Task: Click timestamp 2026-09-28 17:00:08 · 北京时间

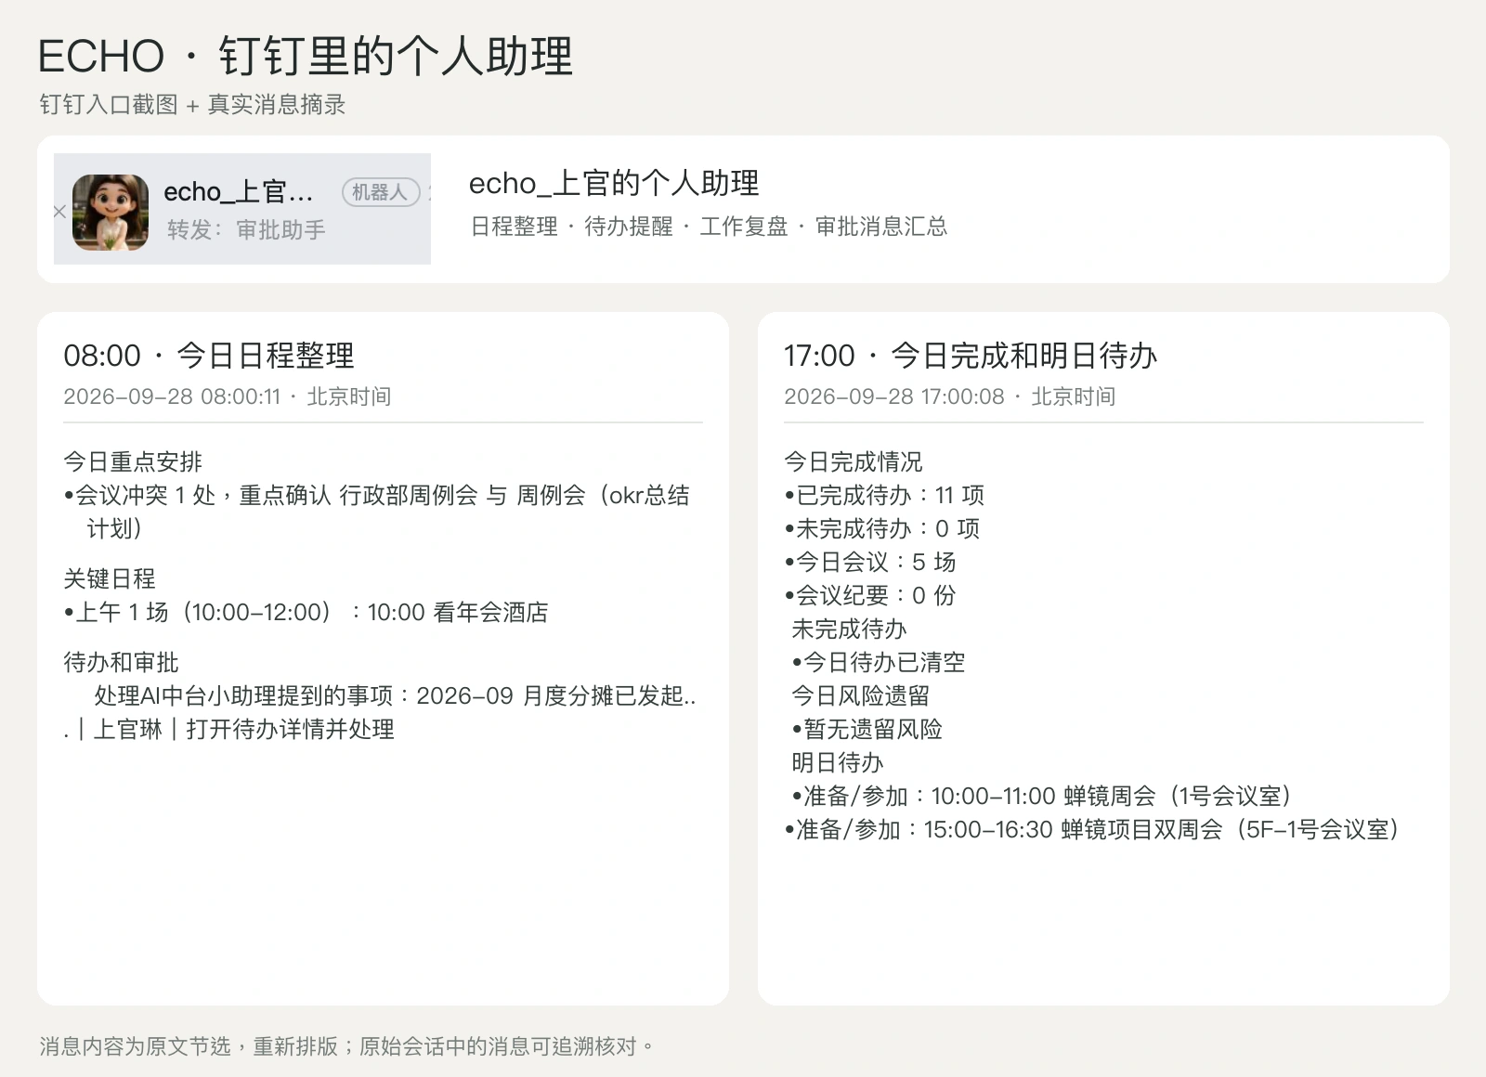Action: click(x=950, y=396)
